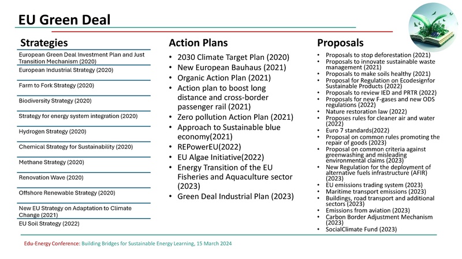Image resolution: width=462 pixels, height=259 pixels.
Task: Click the Methane Strategy (2020) row
Action: pyautogui.click(x=52, y=162)
